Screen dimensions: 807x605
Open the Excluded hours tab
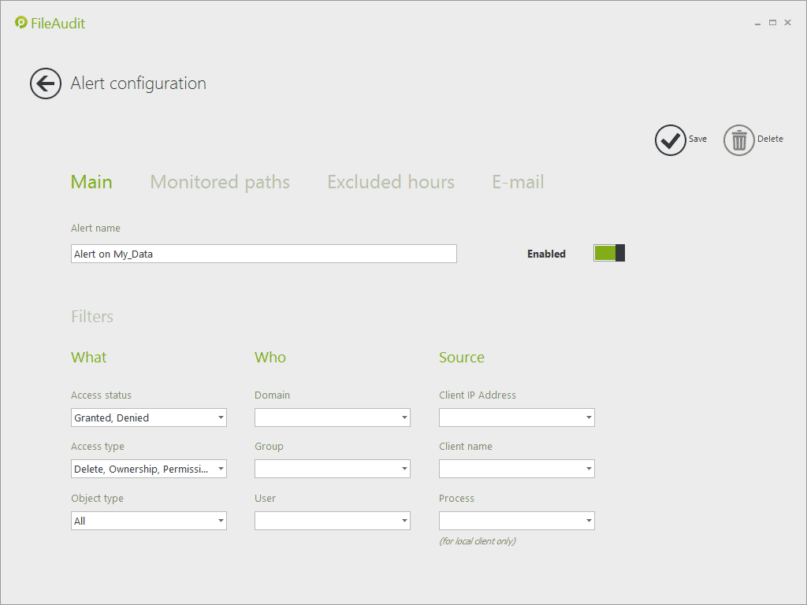(x=391, y=182)
